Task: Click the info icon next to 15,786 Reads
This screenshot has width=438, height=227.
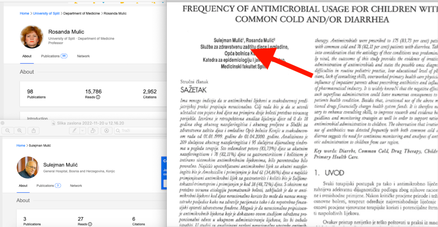Action: [98, 97]
